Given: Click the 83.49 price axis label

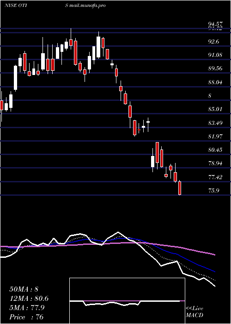Looking at the screenshot, I should [x=215, y=123].
